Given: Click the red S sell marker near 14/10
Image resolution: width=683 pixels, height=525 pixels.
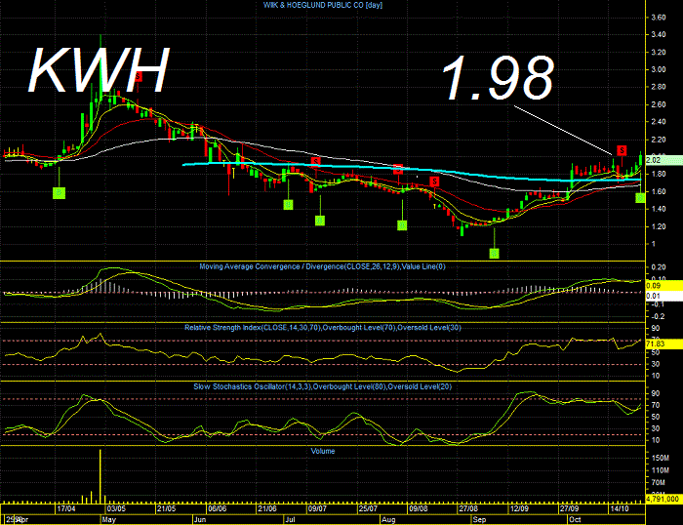Looking at the screenshot, I should pyautogui.click(x=622, y=150).
